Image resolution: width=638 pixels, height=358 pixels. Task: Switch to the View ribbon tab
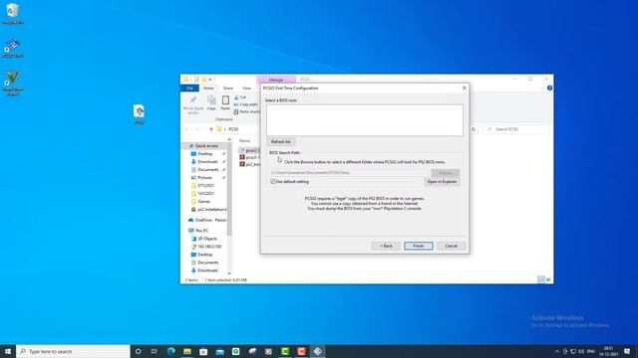point(246,88)
